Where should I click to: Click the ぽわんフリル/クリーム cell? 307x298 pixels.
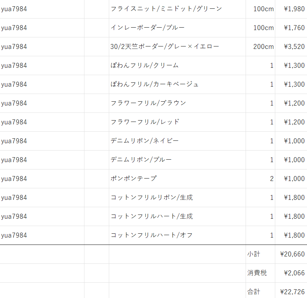coord(177,65)
